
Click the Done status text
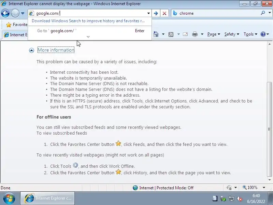(5, 188)
